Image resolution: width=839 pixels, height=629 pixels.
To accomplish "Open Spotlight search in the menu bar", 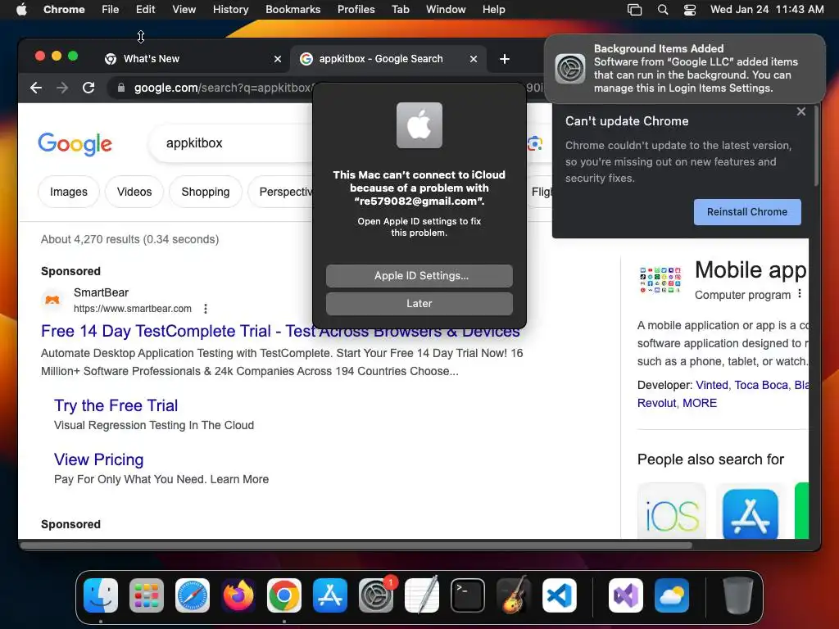I will point(662,9).
